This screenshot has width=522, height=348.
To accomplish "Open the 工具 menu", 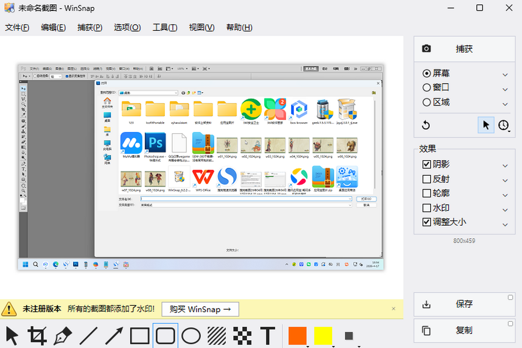I will pos(164,27).
